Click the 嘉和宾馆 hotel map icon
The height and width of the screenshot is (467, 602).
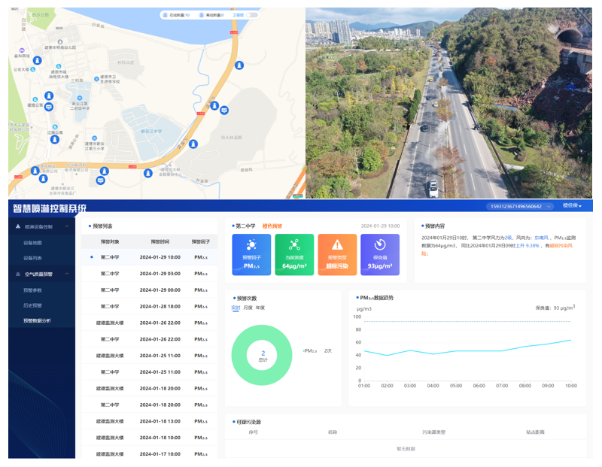coord(22,50)
